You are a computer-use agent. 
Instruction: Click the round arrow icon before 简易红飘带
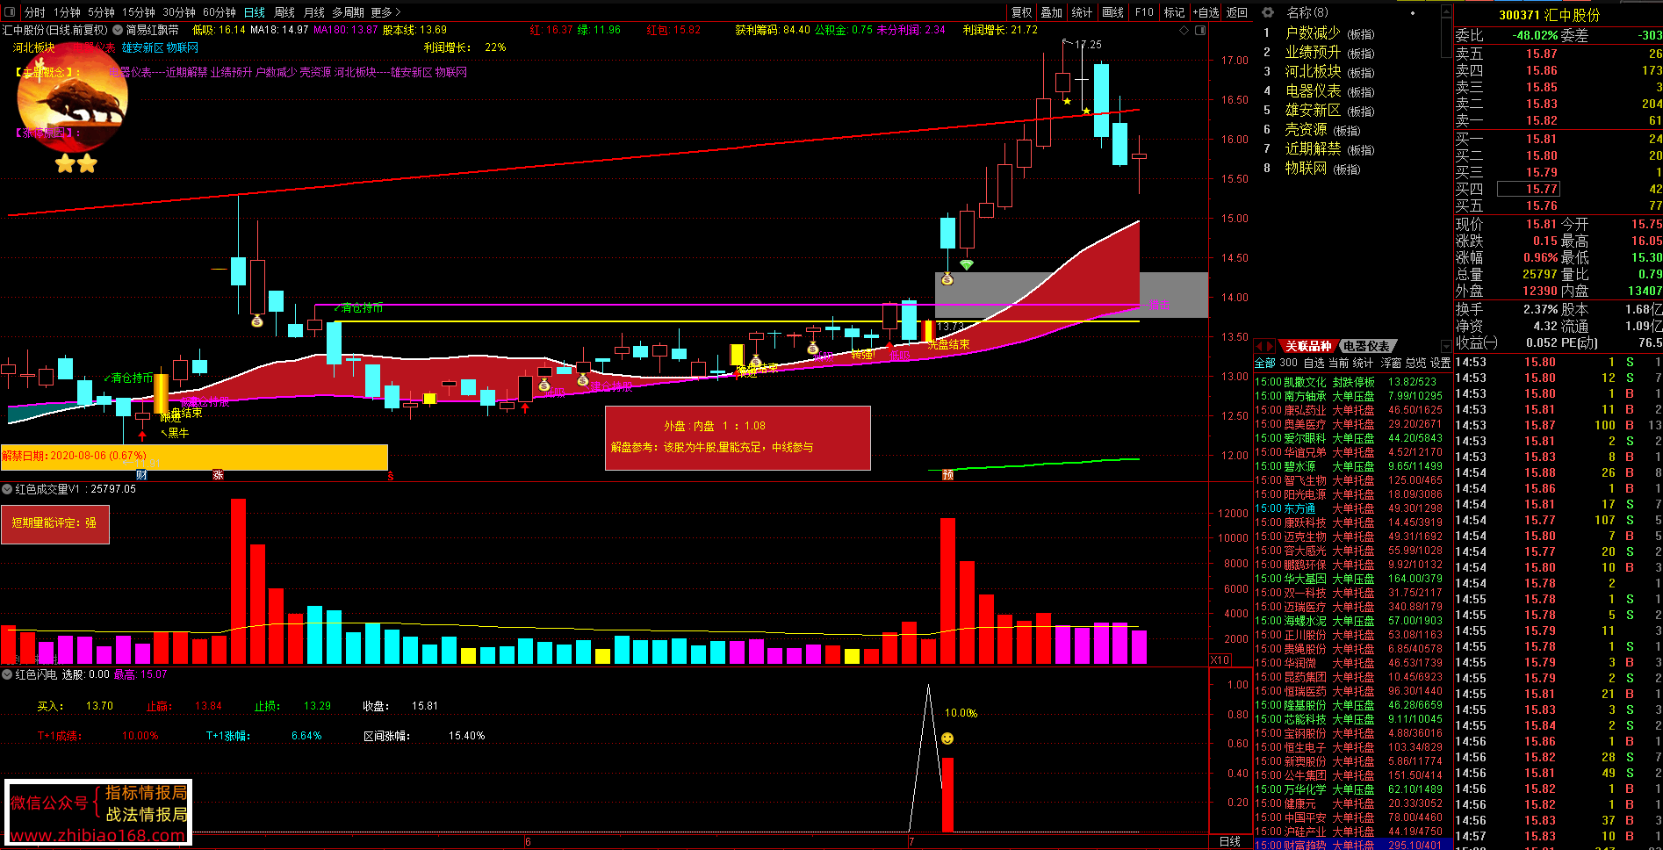coord(118,30)
